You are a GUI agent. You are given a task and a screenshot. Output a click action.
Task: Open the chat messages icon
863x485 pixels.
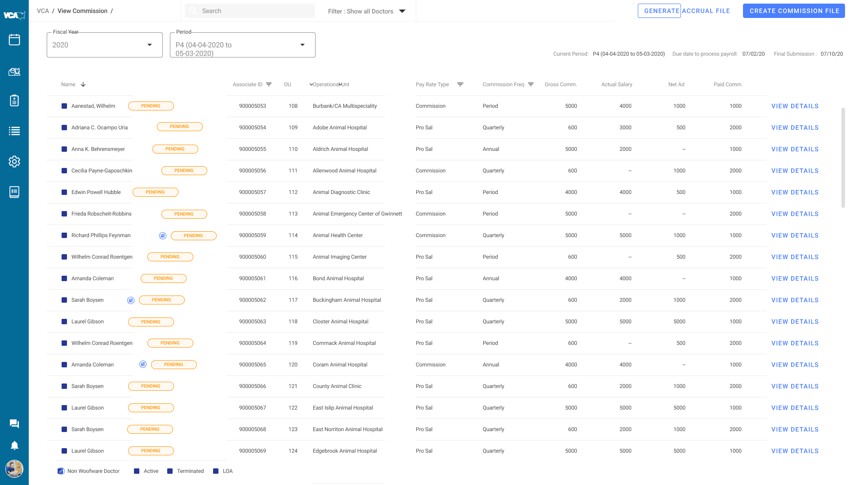tap(14, 423)
